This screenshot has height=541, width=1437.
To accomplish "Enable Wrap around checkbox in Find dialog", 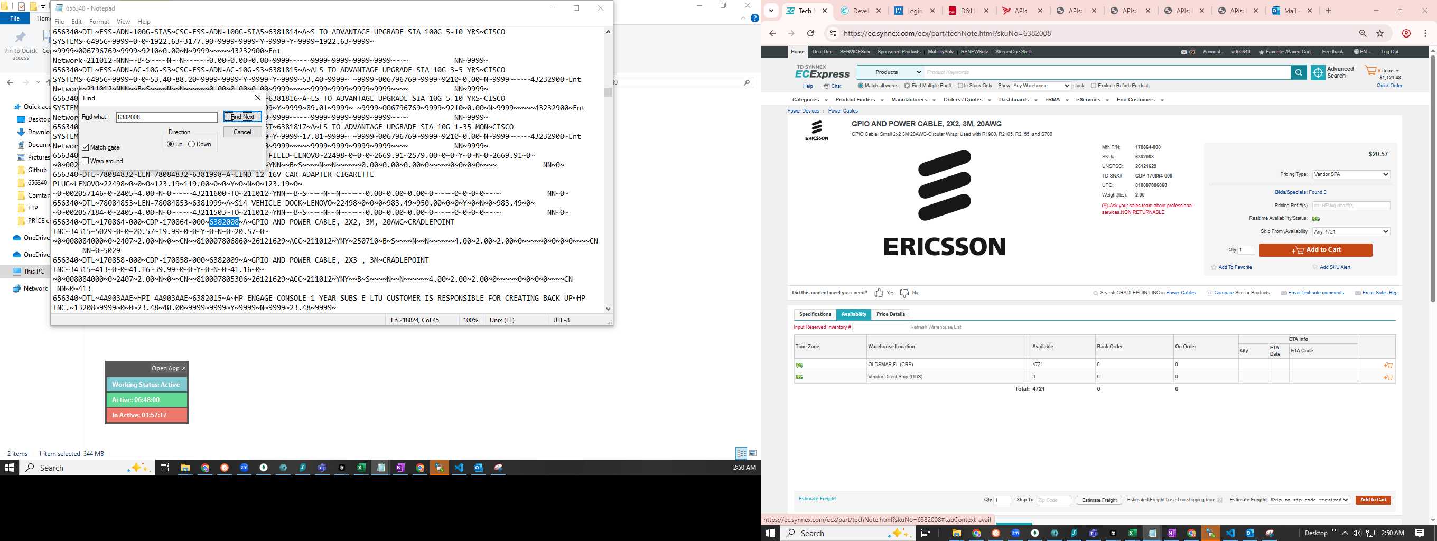I will point(86,161).
